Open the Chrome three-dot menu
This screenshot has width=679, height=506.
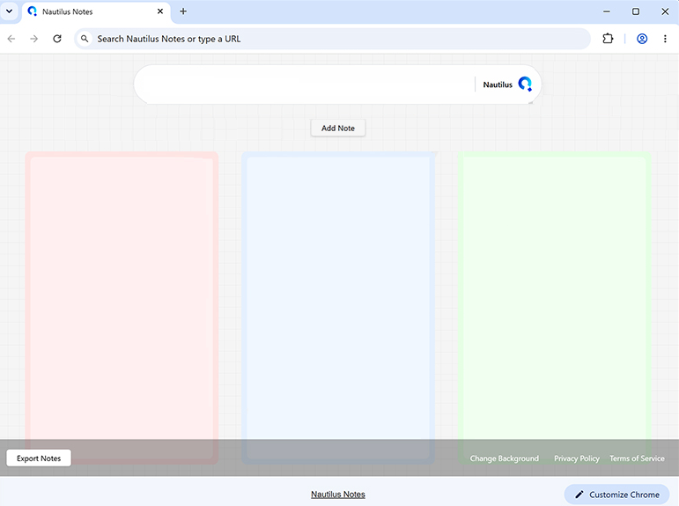665,39
